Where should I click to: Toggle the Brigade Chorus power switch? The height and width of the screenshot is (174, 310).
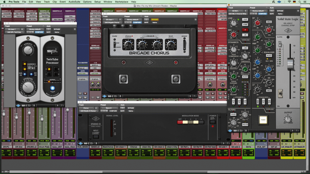click(x=184, y=45)
